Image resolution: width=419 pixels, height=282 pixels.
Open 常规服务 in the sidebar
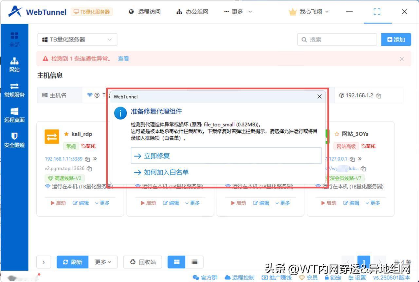click(x=14, y=90)
